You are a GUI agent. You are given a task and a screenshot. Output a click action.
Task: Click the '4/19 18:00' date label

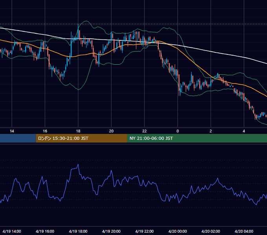tap(78, 231)
